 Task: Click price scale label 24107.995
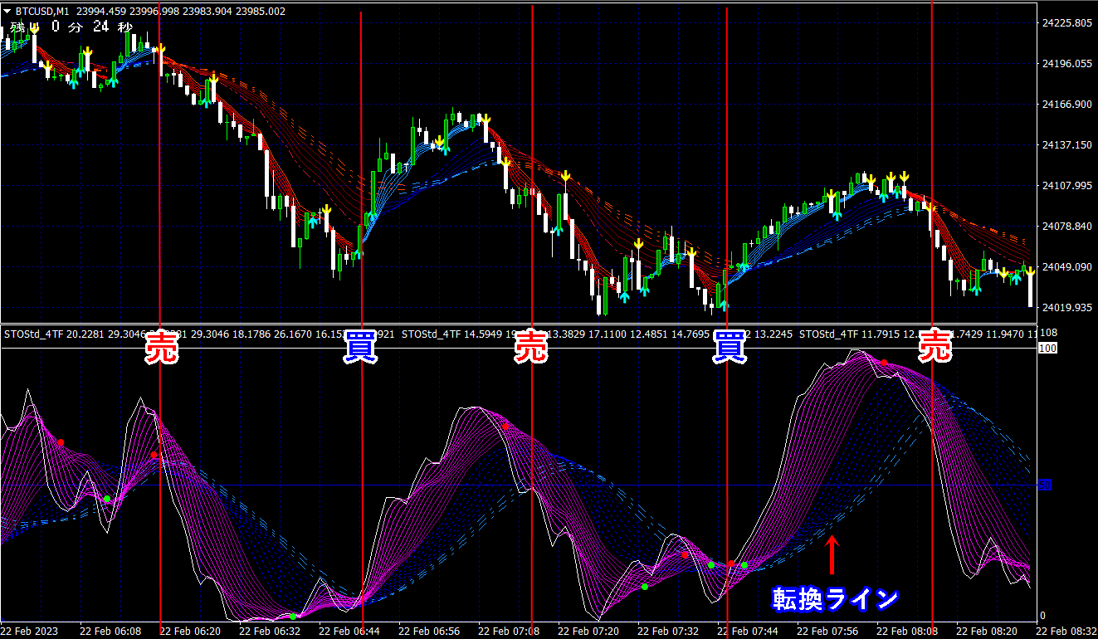pos(1066,185)
